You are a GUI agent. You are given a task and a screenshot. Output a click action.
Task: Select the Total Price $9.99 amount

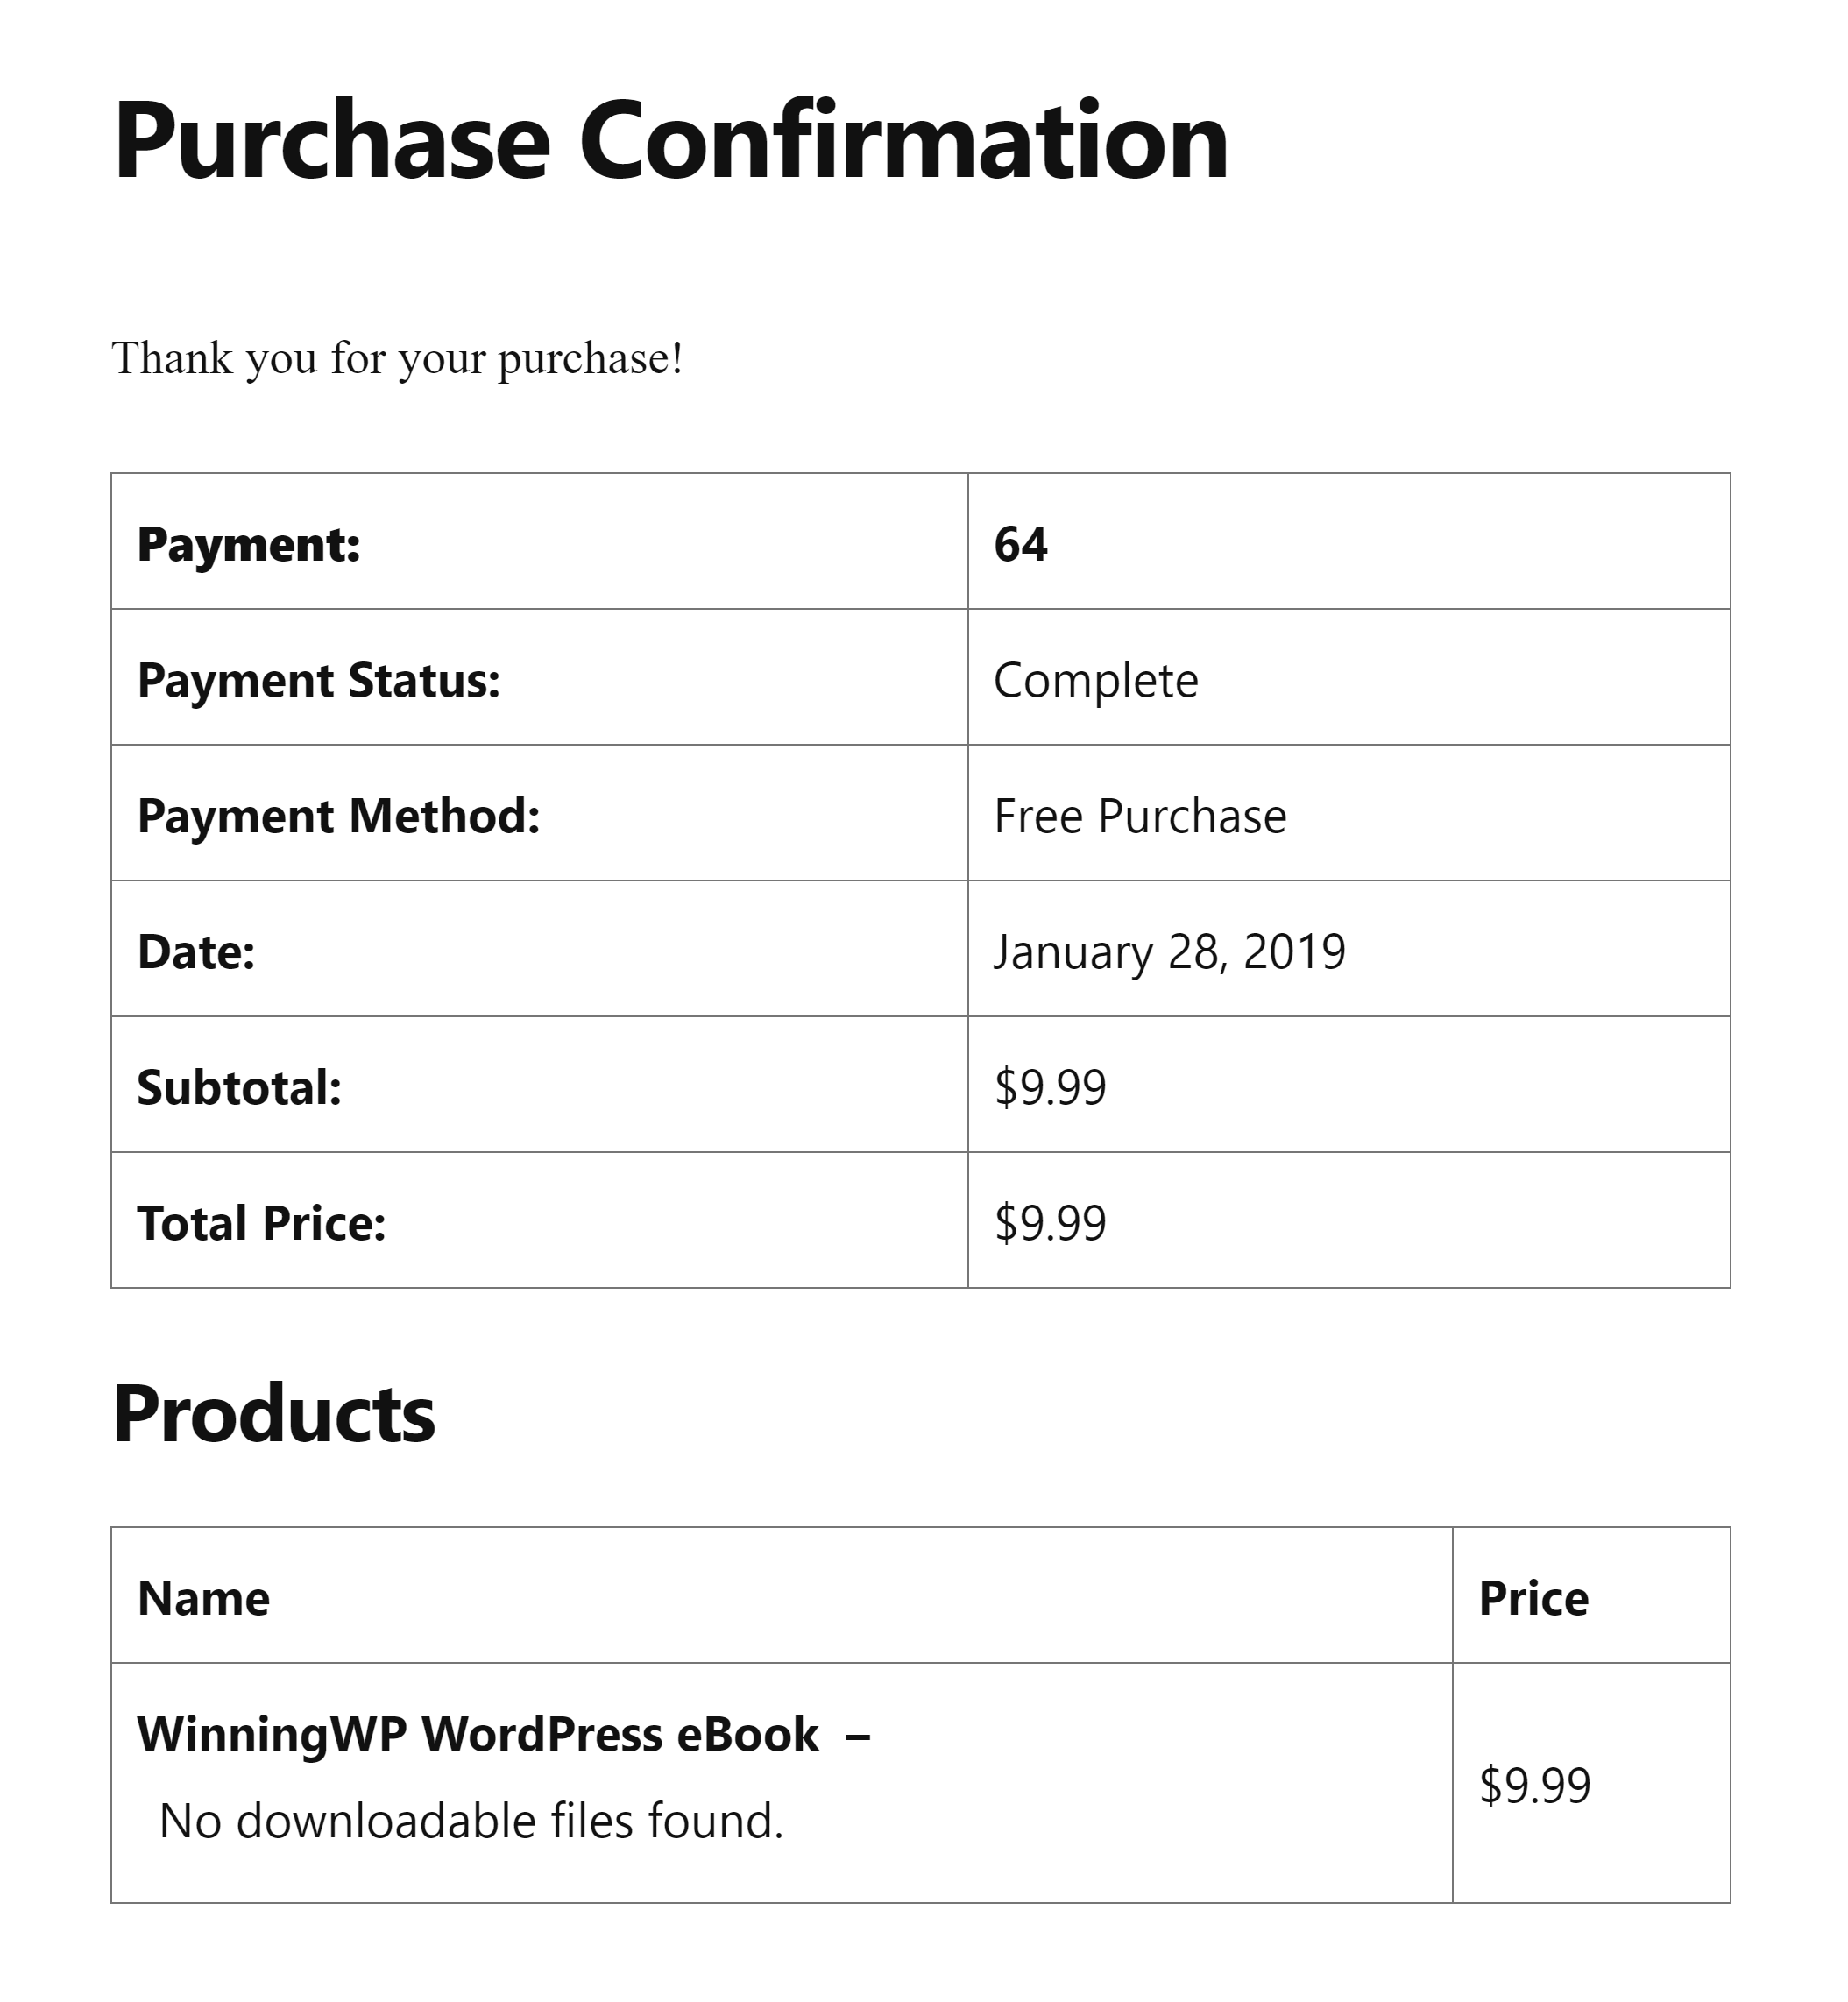1050,1224
